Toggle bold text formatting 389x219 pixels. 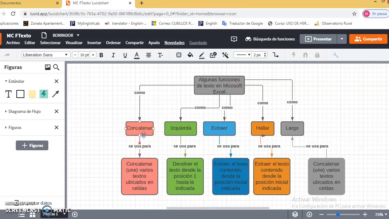point(101,55)
